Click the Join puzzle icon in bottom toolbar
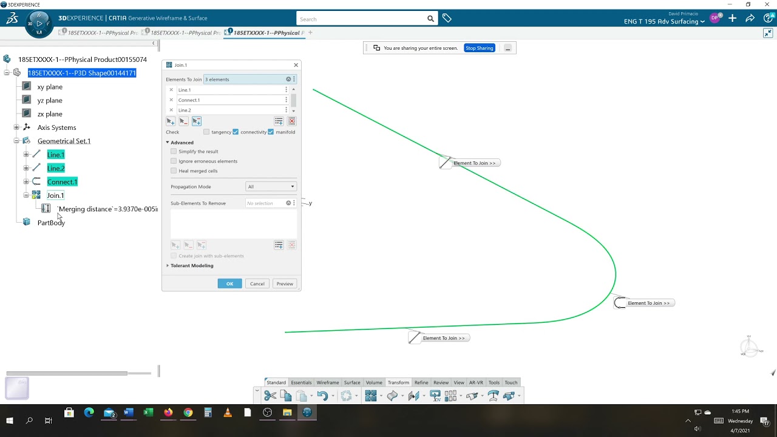Image resolution: width=777 pixels, height=437 pixels. [370, 396]
